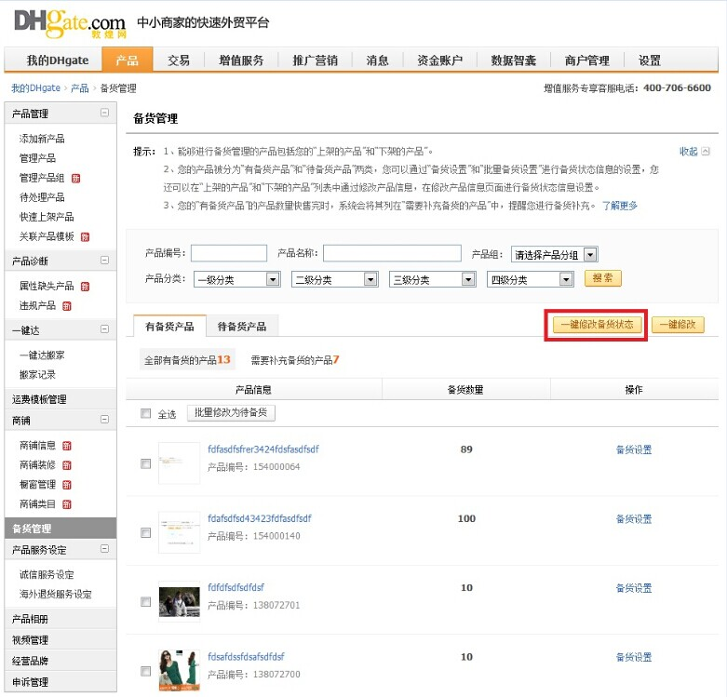The image size is (727, 697).
Task: Click 备货设置 for fdfdfsdfsdfdsf
Action: click(x=634, y=588)
